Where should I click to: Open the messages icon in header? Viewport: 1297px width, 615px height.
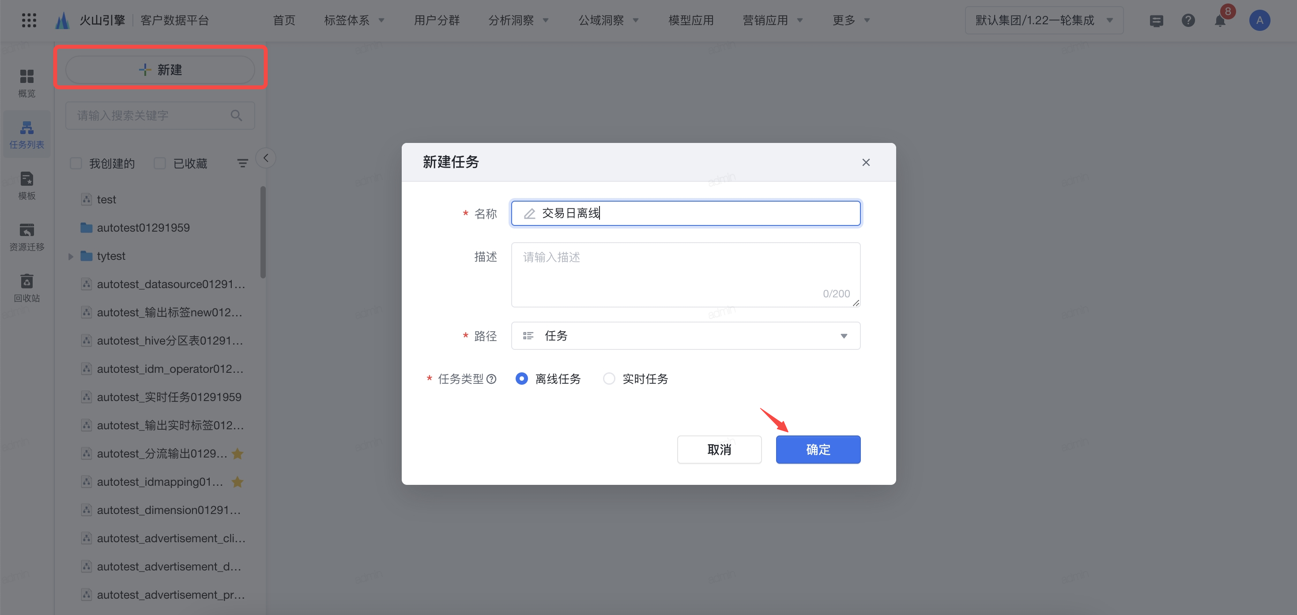tap(1157, 21)
